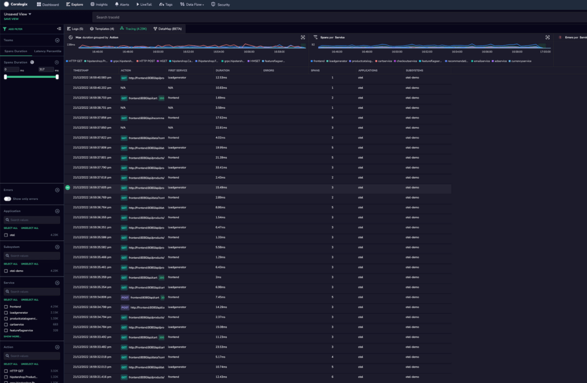Open the Tags page
587x383 pixels.
point(166,5)
